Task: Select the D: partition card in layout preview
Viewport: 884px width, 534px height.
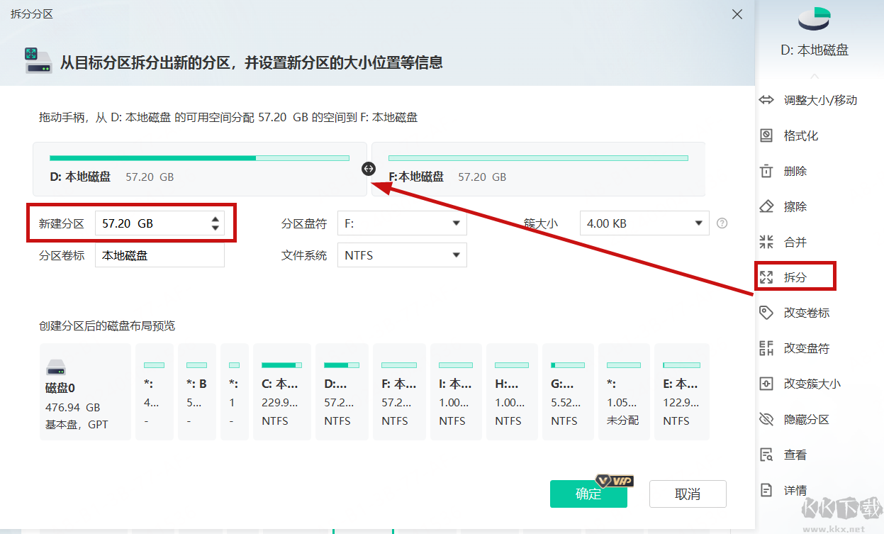Action: [x=342, y=391]
